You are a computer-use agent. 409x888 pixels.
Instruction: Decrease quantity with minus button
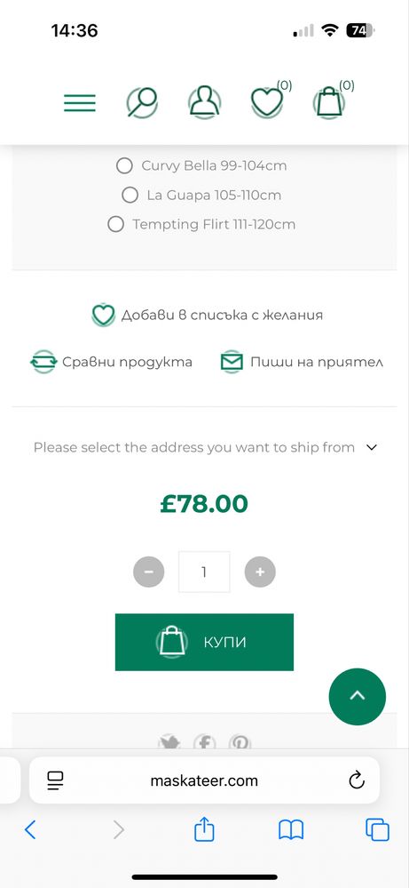click(148, 572)
